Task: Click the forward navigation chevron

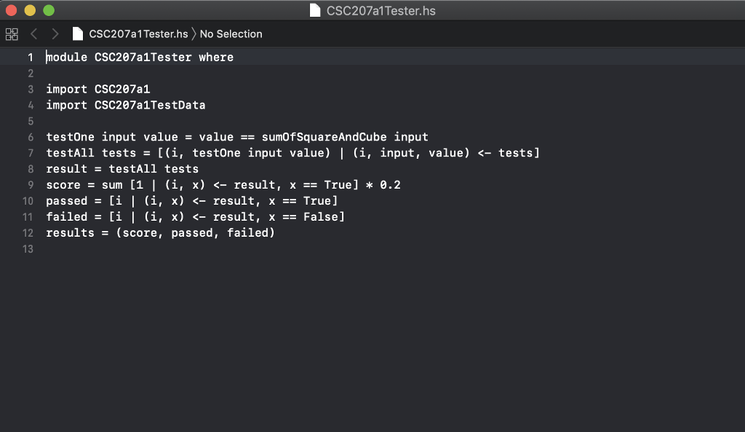Action: click(x=55, y=34)
